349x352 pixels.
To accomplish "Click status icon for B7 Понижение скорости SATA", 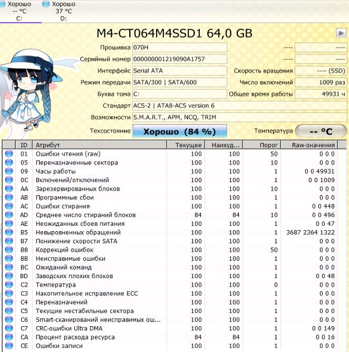I will [x=9, y=241].
